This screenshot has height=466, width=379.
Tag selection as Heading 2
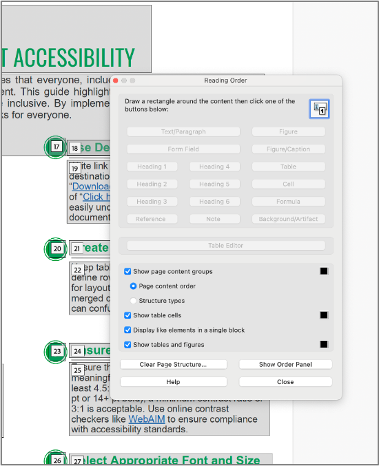click(x=152, y=184)
